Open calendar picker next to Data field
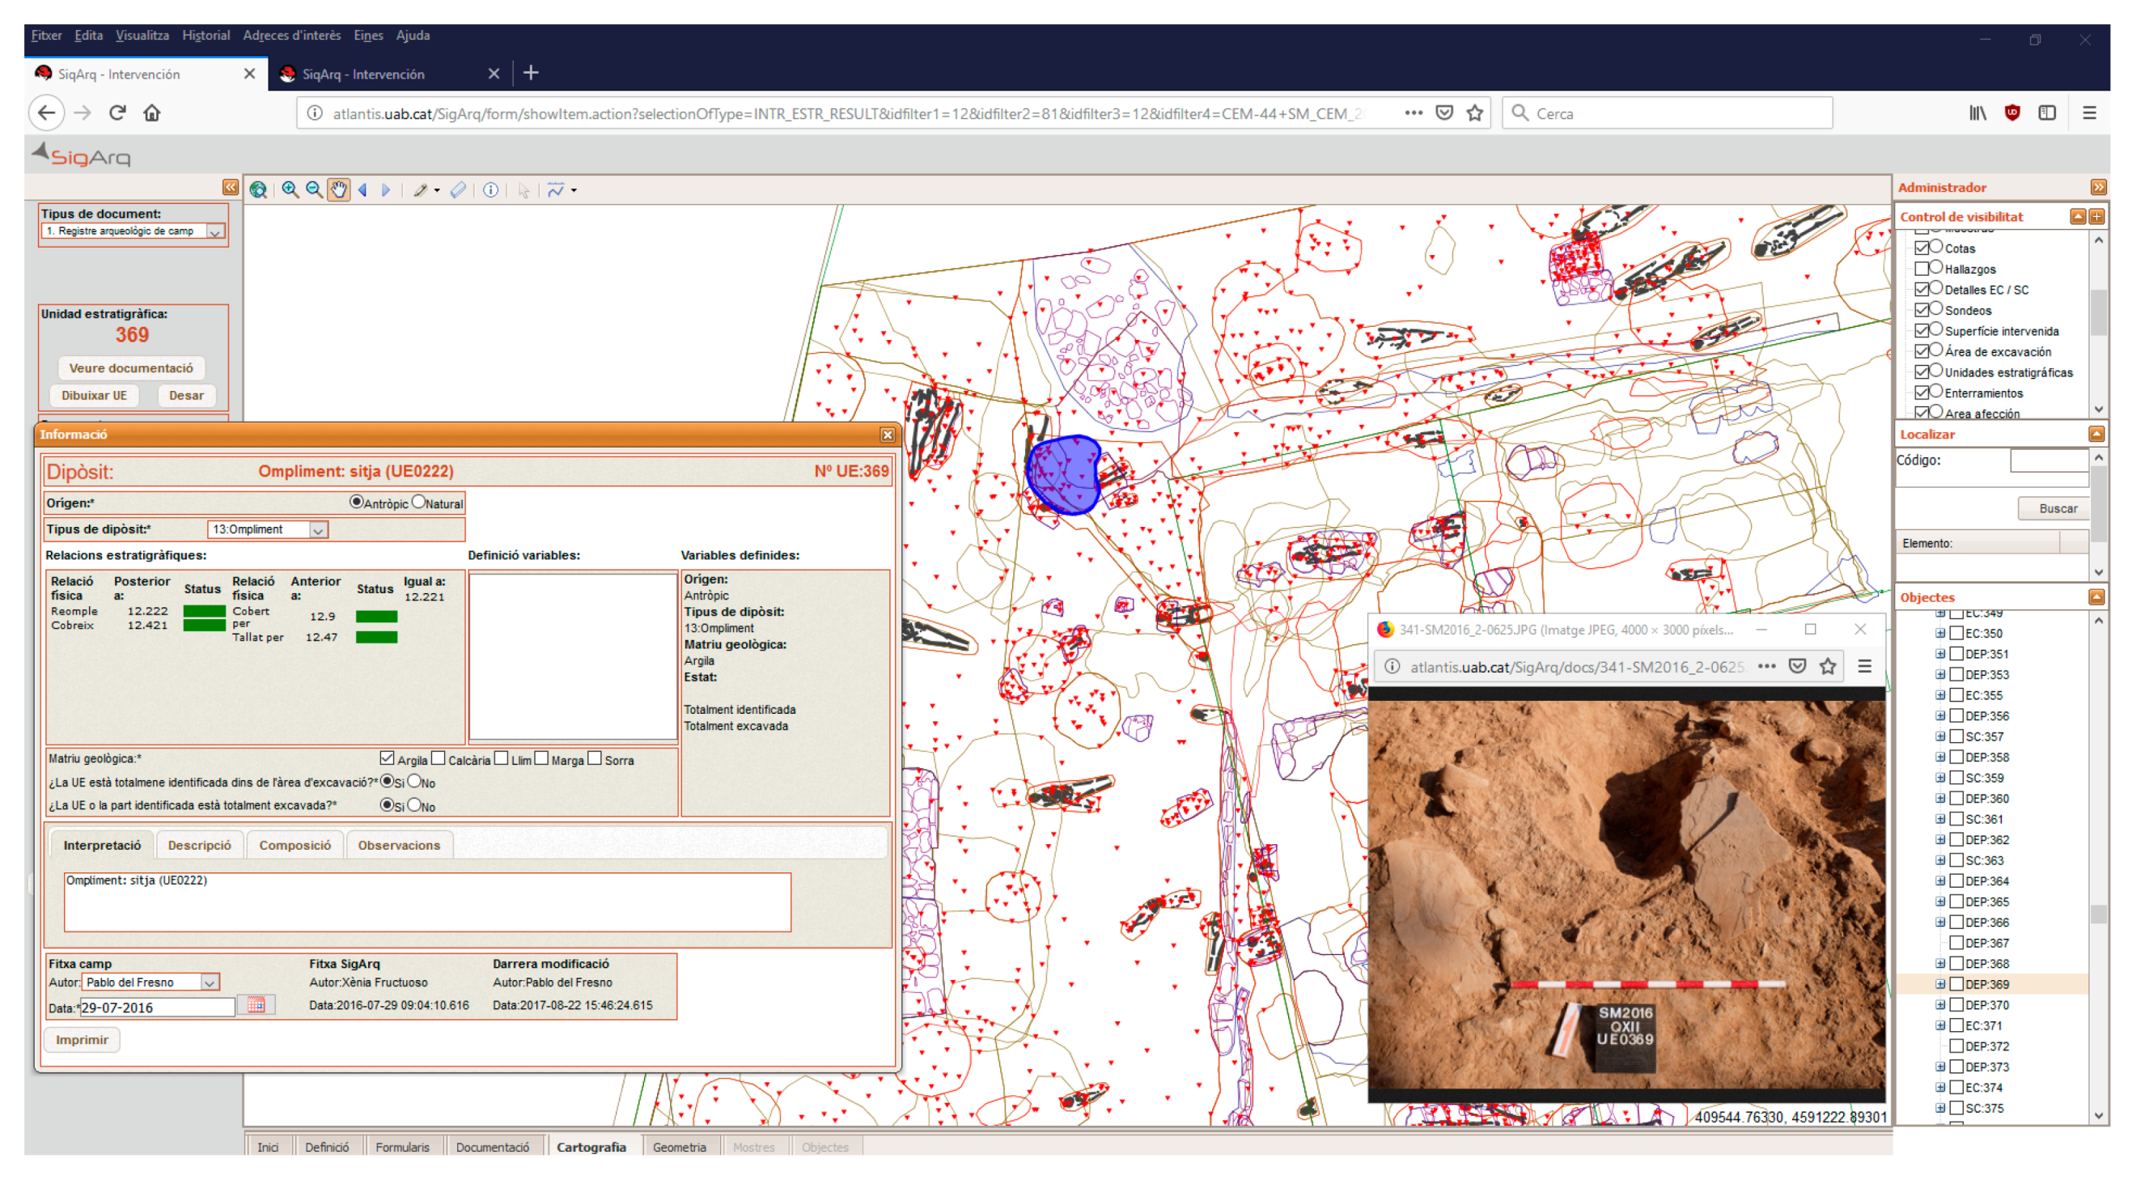This screenshot has width=2132, height=1184. pos(256,1005)
